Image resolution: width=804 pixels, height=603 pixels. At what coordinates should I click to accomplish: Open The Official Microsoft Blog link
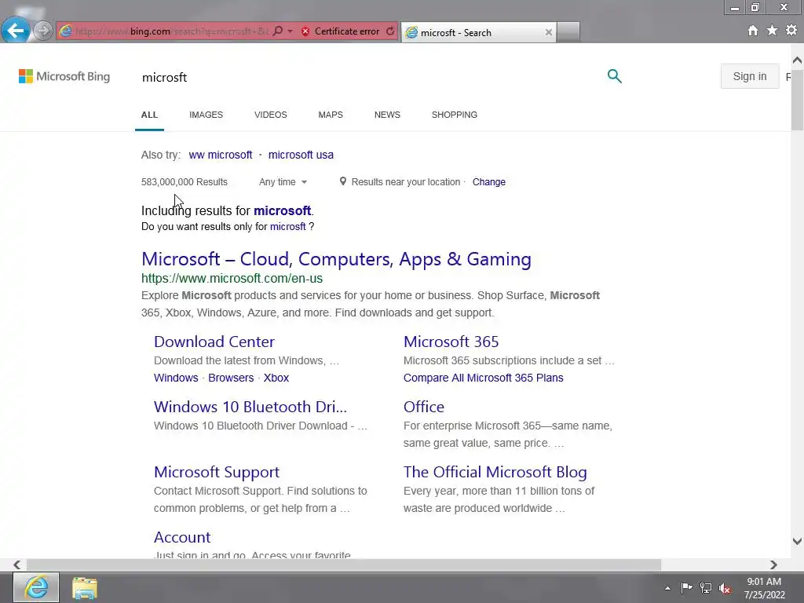click(495, 472)
